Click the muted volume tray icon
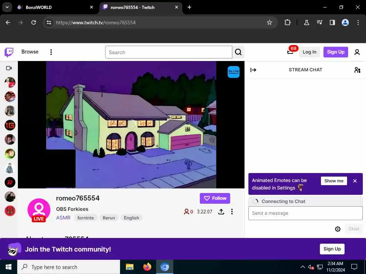The image size is (366, 274). [311, 267]
